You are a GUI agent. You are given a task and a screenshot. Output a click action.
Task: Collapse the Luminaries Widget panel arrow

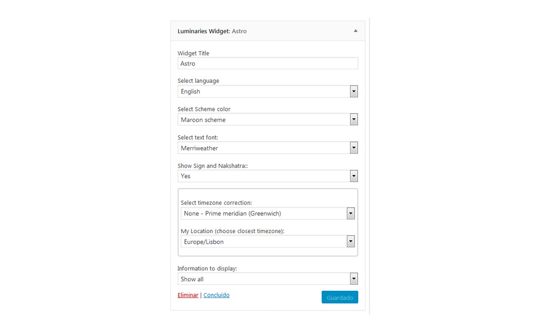tap(356, 31)
